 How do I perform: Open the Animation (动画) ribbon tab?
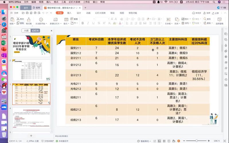[88, 13]
